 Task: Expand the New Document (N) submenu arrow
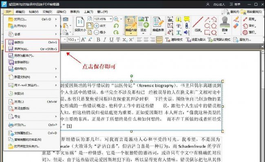click(56, 77)
